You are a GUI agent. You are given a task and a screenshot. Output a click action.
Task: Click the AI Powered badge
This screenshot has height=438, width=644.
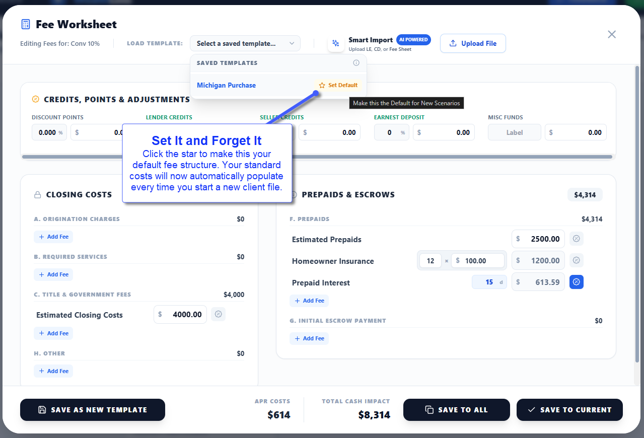pos(413,40)
